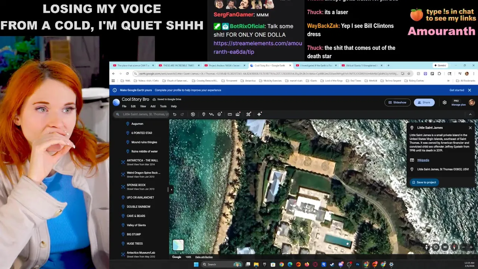Click the Google Earth logo icon

pos(116,102)
